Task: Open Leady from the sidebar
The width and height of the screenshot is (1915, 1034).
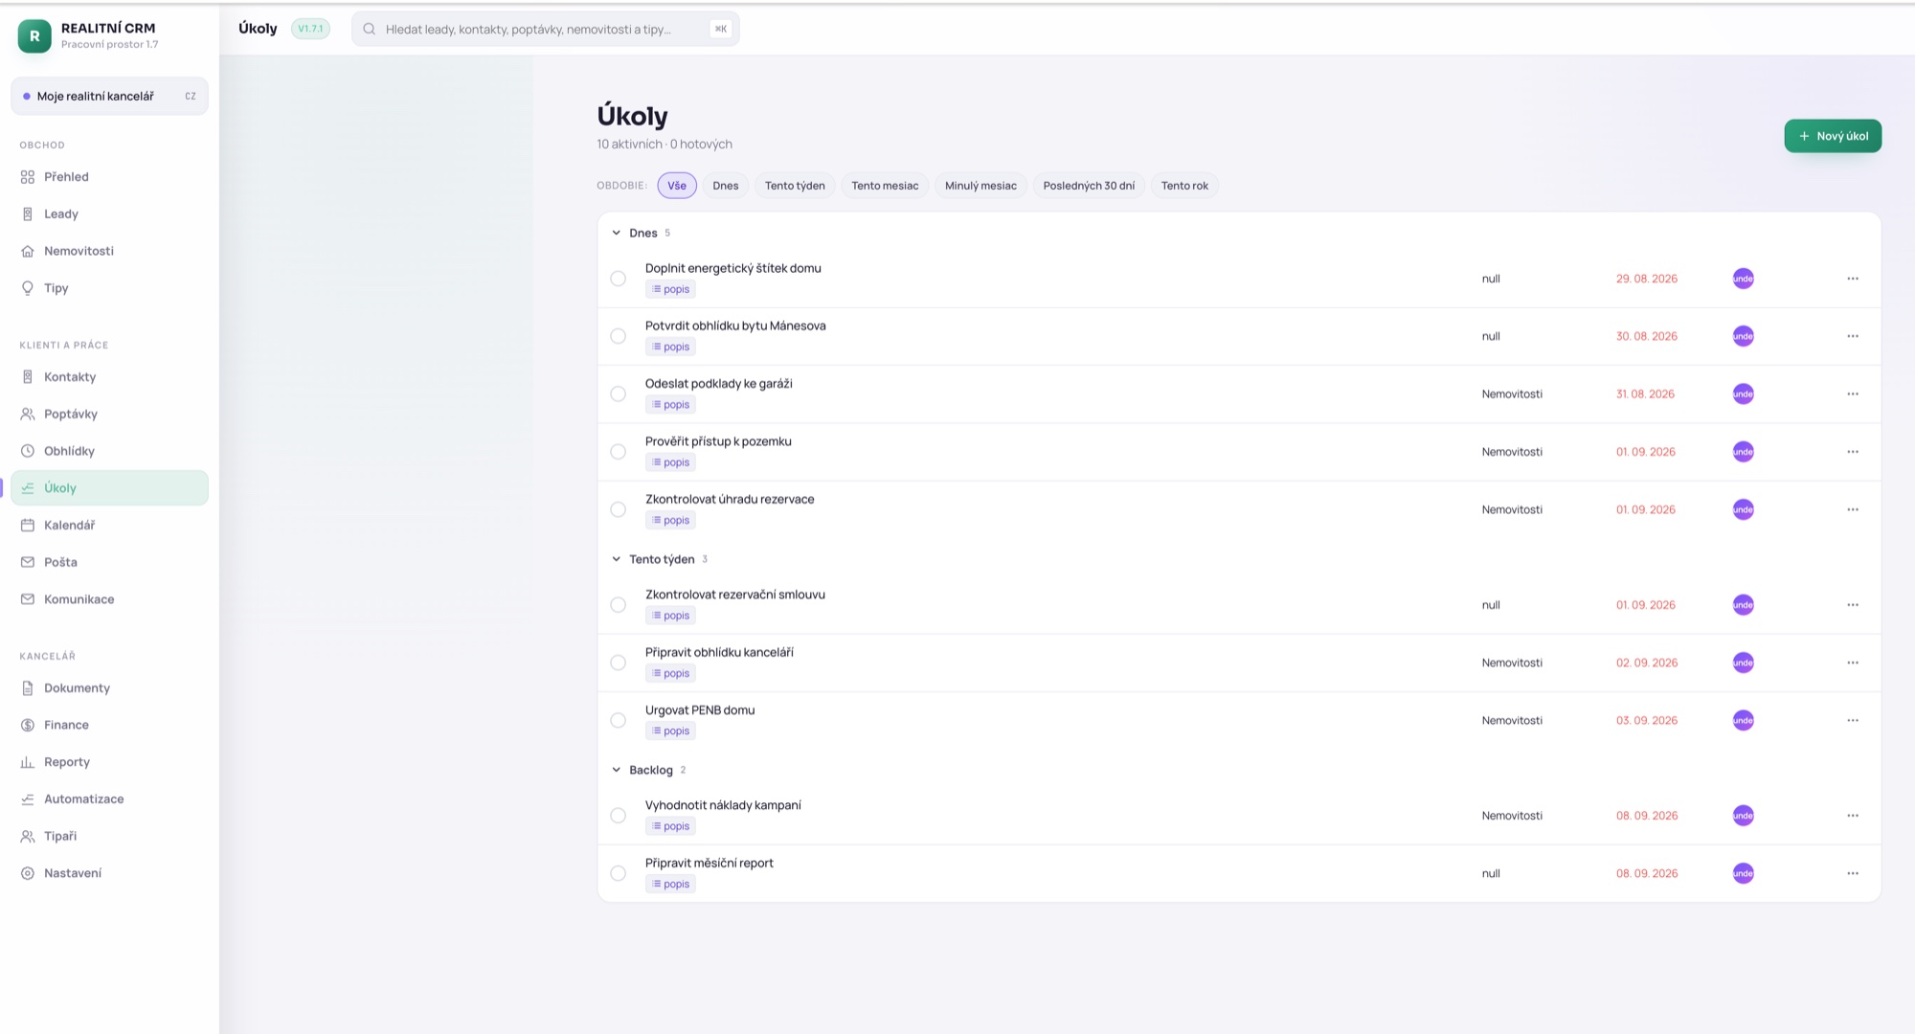Action: tap(109, 214)
